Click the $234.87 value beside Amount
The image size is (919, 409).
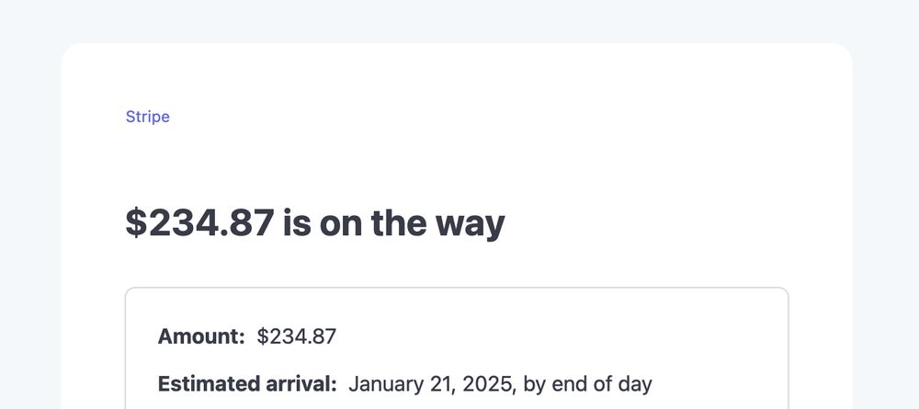coord(297,336)
